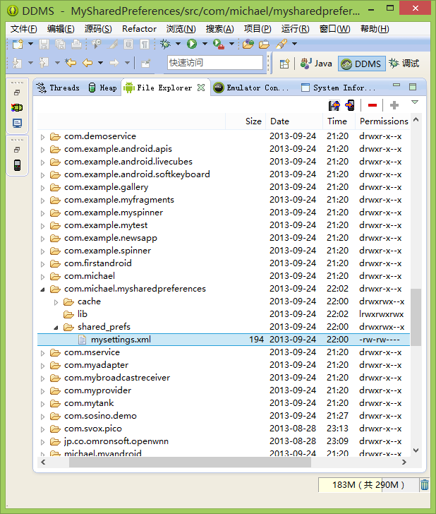The height and width of the screenshot is (514, 436).
Task: Collapse the com.michael.mysharedpreferences folder
Action: click(x=42, y=289)
